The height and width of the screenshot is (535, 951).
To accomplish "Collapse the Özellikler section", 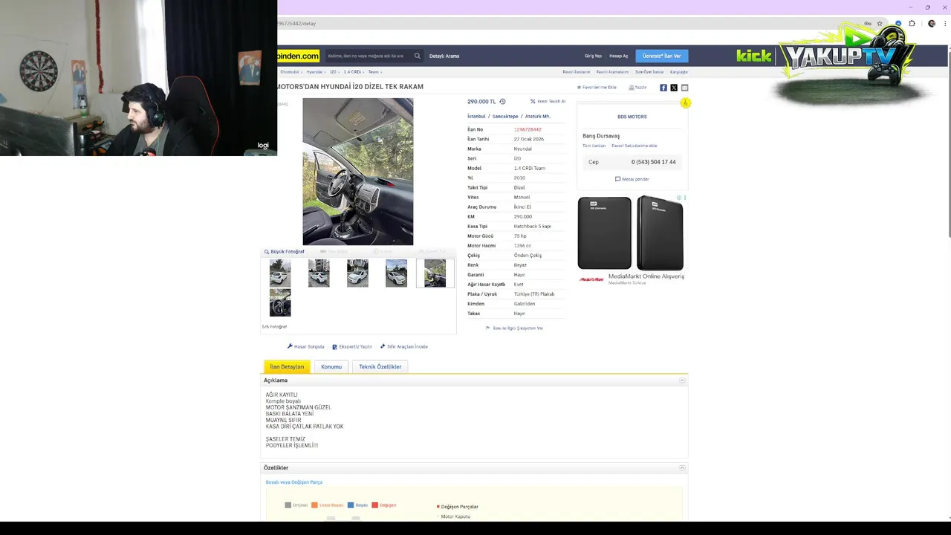I will pyautogui.click(x=682, y=468).
